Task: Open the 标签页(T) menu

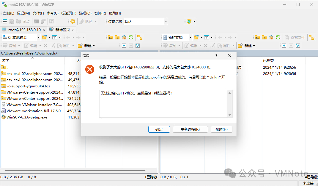Action: tap(69, 13)
